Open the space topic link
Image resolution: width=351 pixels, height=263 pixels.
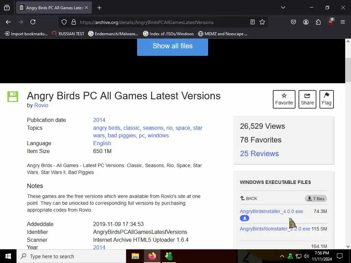pos(183,128)
